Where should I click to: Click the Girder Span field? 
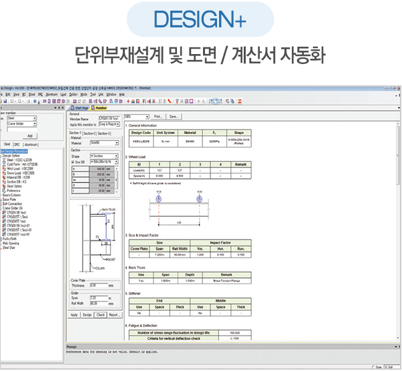pos(99,298)
